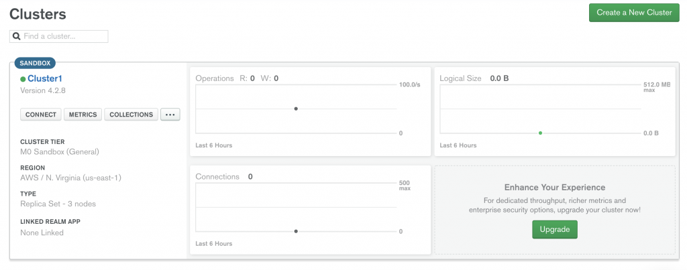The height and width of the screenshot is (270, 687).
Task: Focus the Find a cluster search field
Action: [59, 36]
